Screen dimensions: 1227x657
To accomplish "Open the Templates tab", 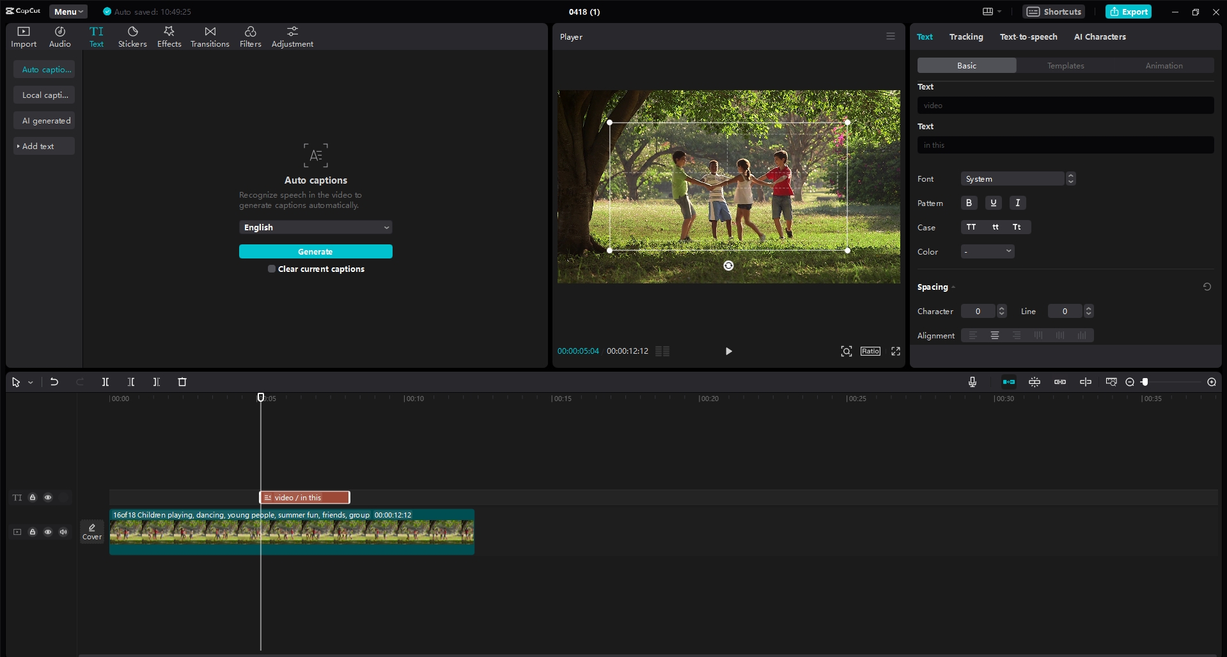I will coord(1065,65).
